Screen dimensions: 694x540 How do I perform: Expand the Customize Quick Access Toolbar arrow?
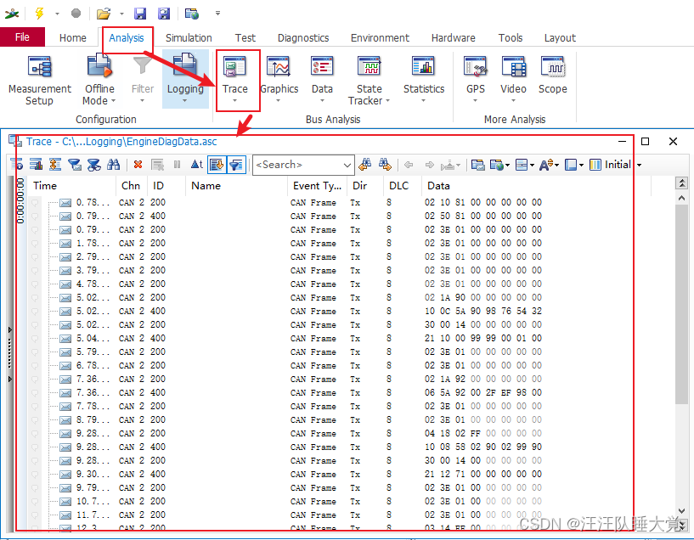217,14
